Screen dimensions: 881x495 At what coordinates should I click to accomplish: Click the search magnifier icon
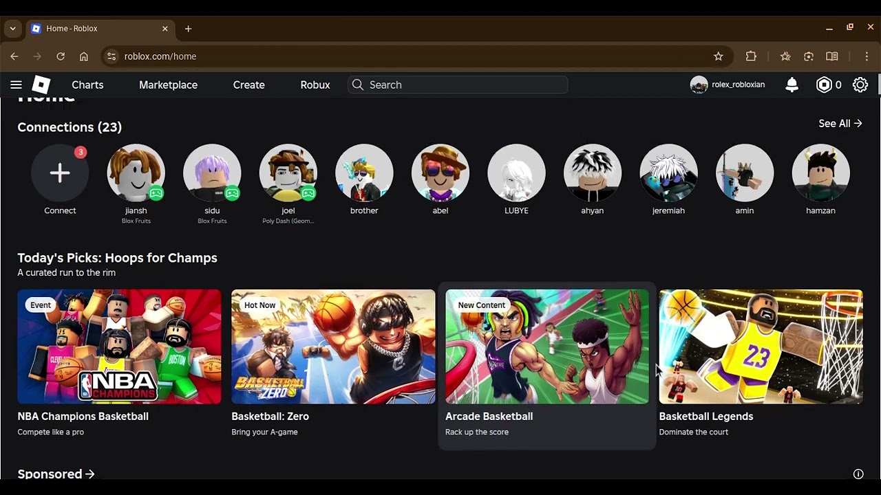357,85
